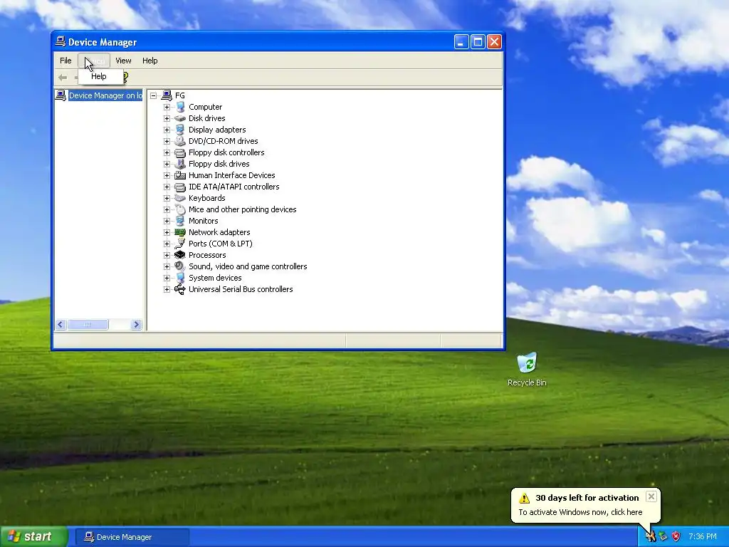Image resolution: width=729 pixels, height=547 pixels.
Task: Click the Disk drives icon
Action: coord(180,118)
